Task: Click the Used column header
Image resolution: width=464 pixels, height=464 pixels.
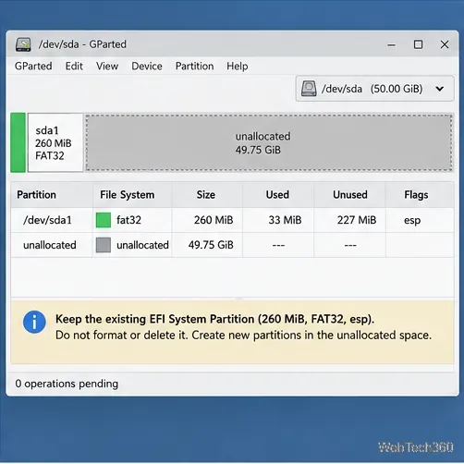Action: tap(277, 195)
